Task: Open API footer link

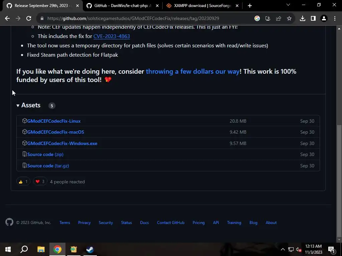Action: (216, 223)
